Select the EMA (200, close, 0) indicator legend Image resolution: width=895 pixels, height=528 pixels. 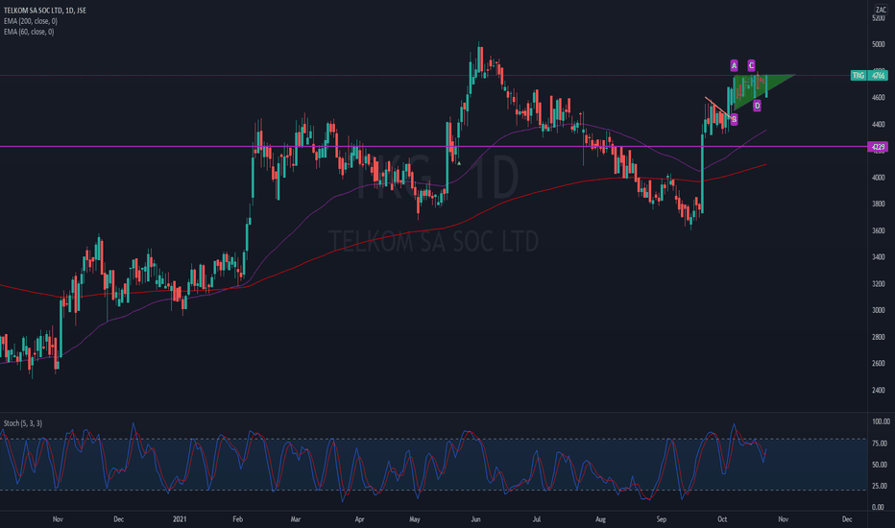[31, 21]
